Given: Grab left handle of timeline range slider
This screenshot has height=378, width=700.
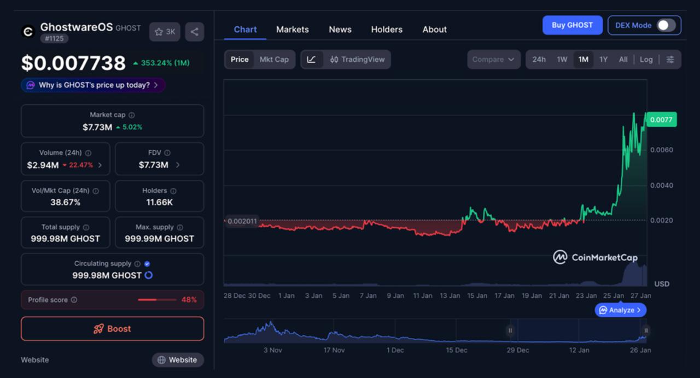Looking at the screenshot, I should click(x=510, y=330).
